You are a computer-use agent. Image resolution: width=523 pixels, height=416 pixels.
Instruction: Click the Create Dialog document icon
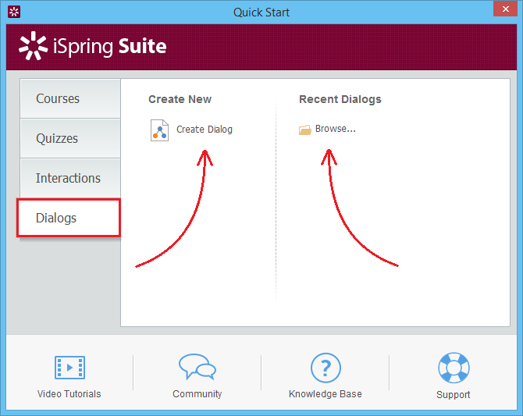click(x=159, y=130)
